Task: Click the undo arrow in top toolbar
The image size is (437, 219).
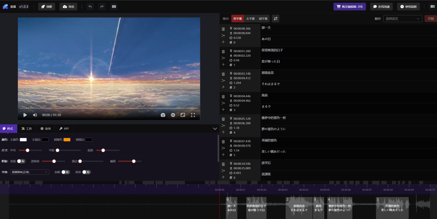Action: [90, 7]
